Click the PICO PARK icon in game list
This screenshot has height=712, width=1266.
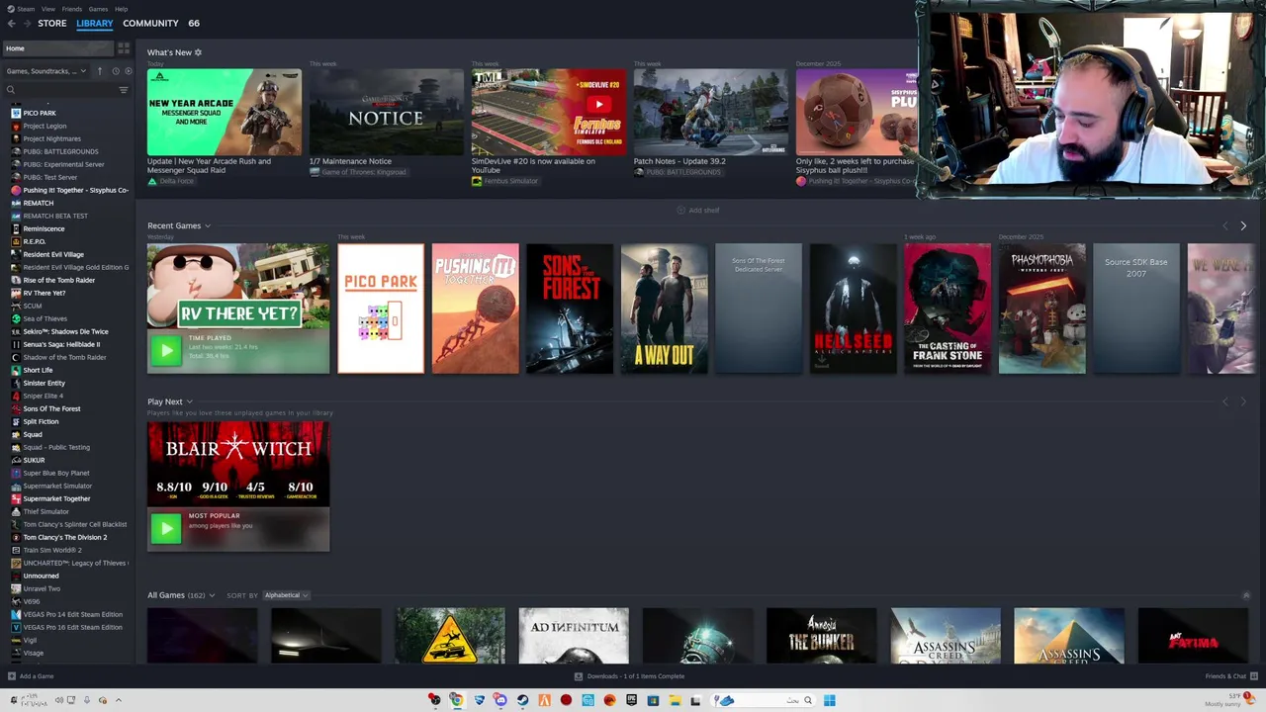16,113
